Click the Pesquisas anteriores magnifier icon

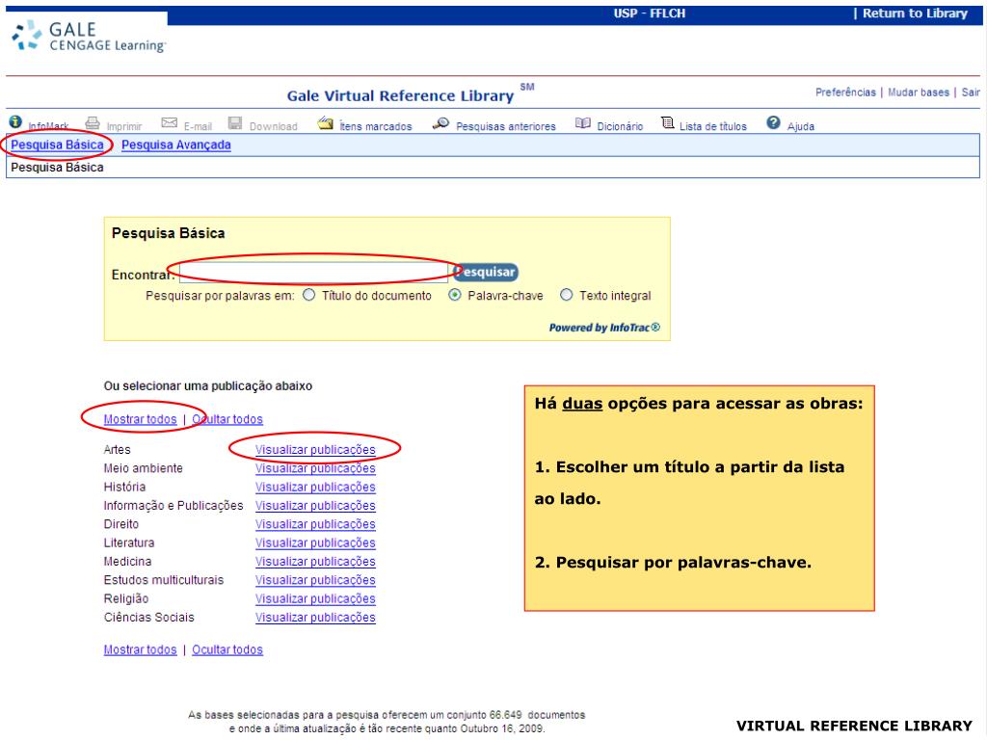pos(440,123)
